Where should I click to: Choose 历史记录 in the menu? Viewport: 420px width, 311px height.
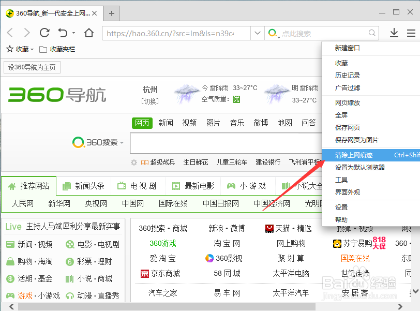[x=347, y=75]
